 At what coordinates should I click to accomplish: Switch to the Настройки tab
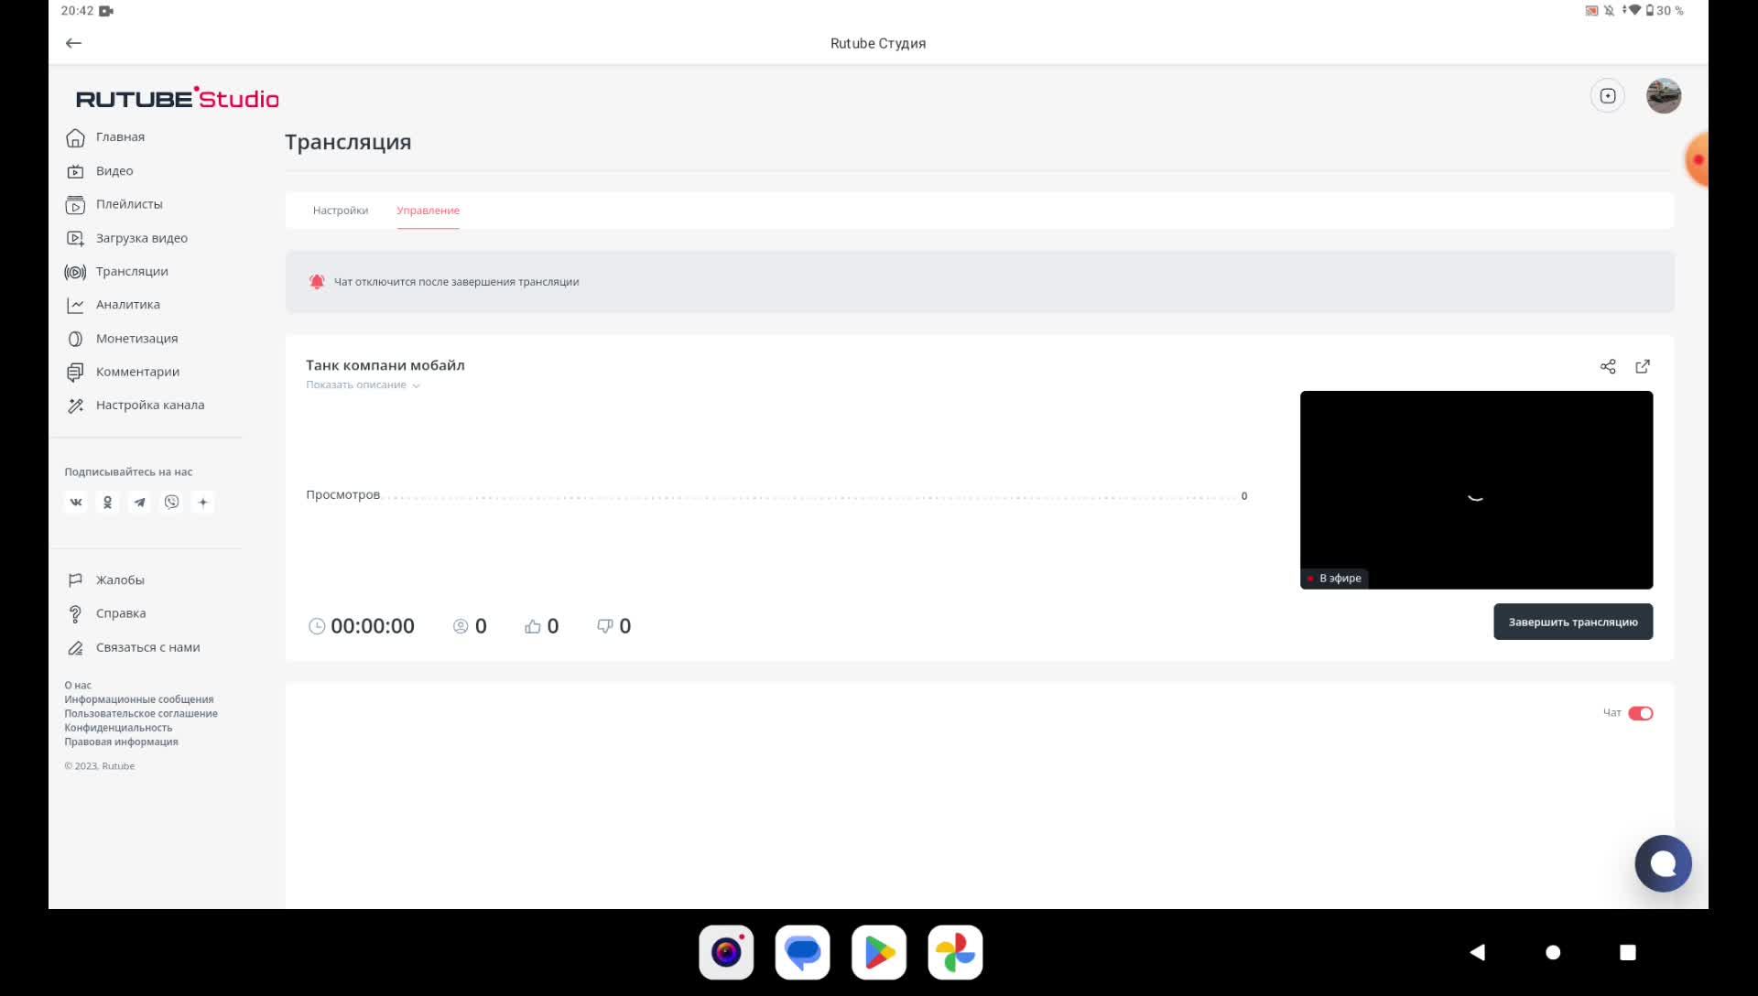point(341,211)
